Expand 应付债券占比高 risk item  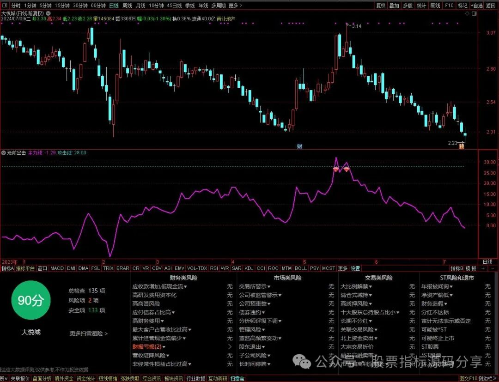pos(154,312)
